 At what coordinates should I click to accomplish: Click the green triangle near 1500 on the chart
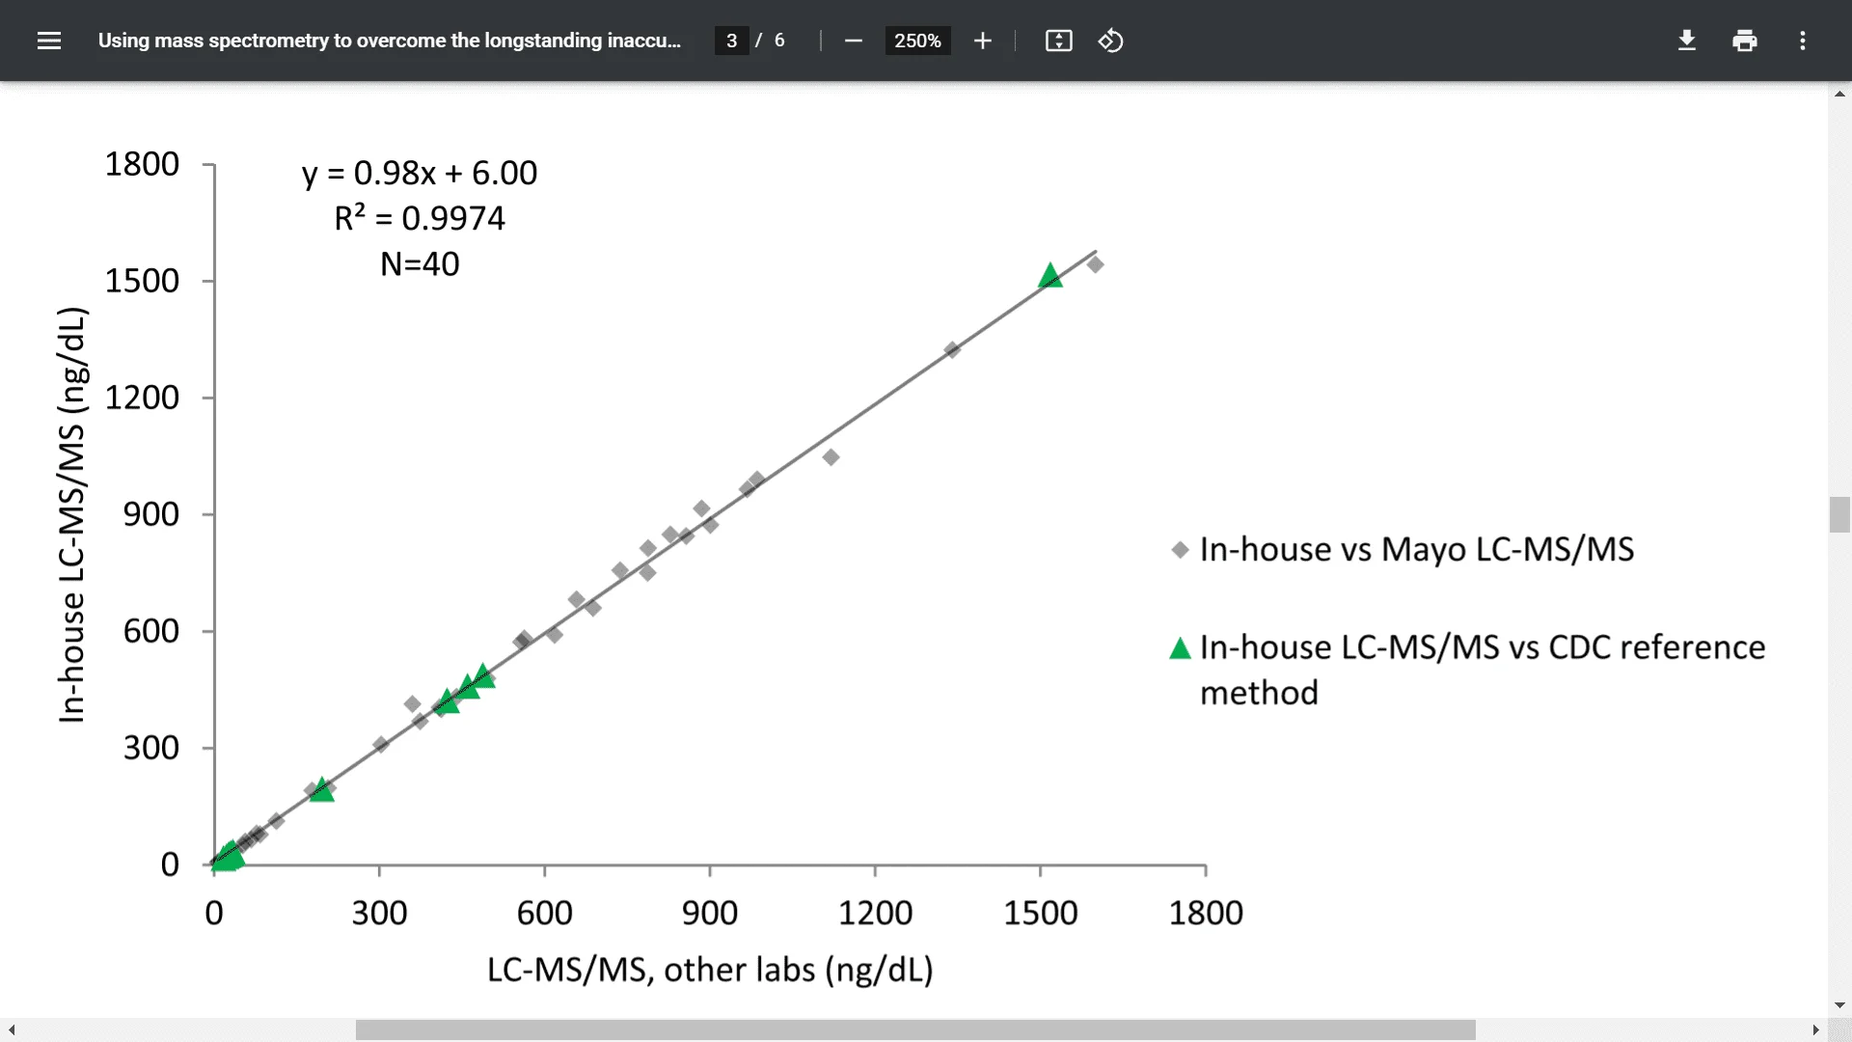1050,276
